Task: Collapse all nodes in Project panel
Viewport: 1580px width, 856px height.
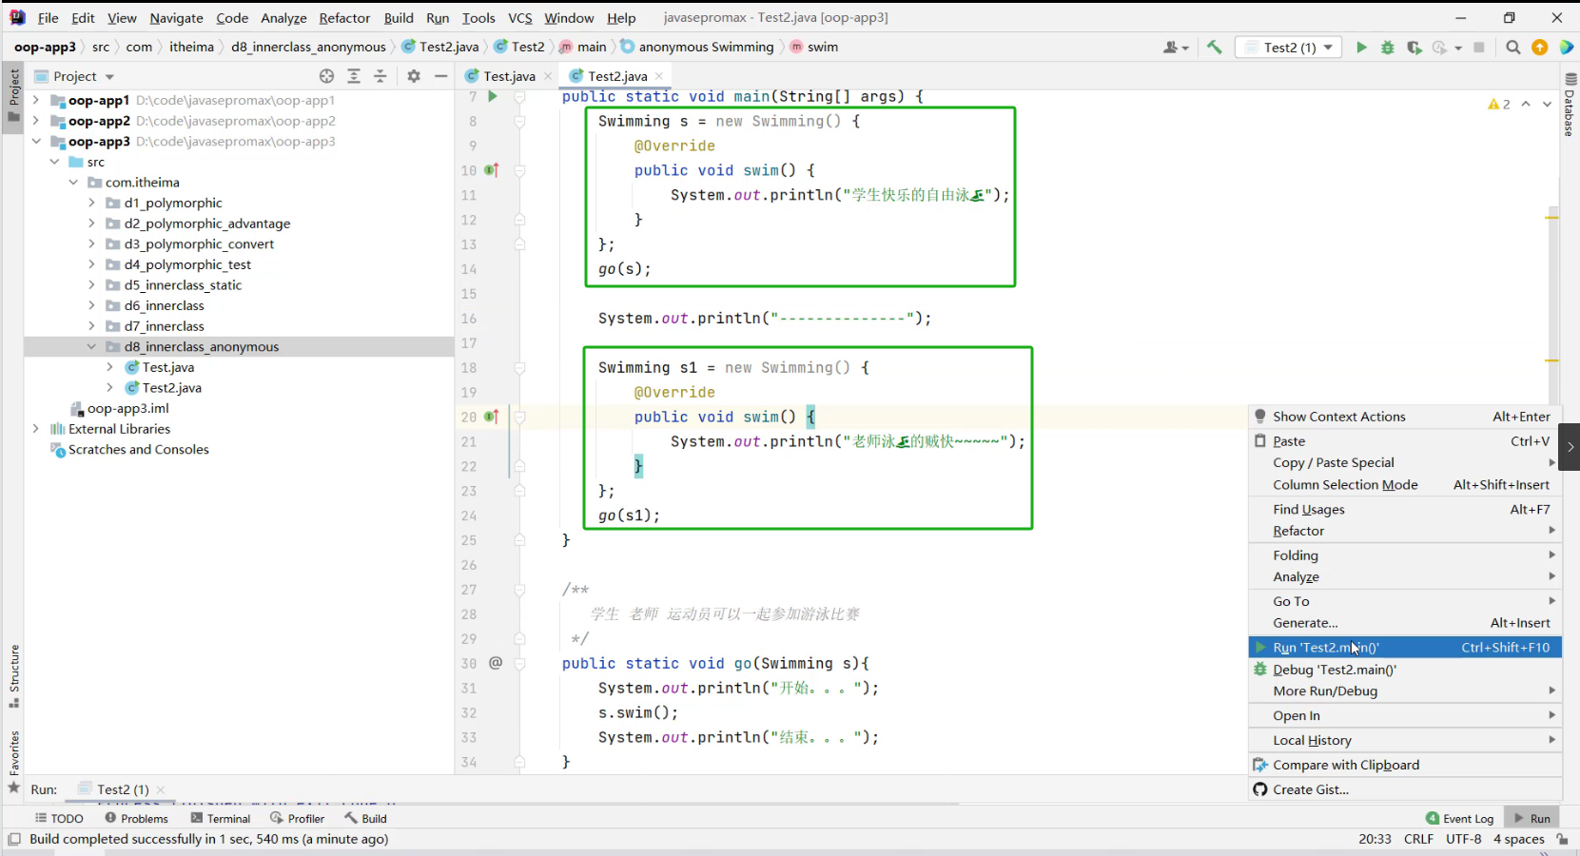Action: (380, 76)
